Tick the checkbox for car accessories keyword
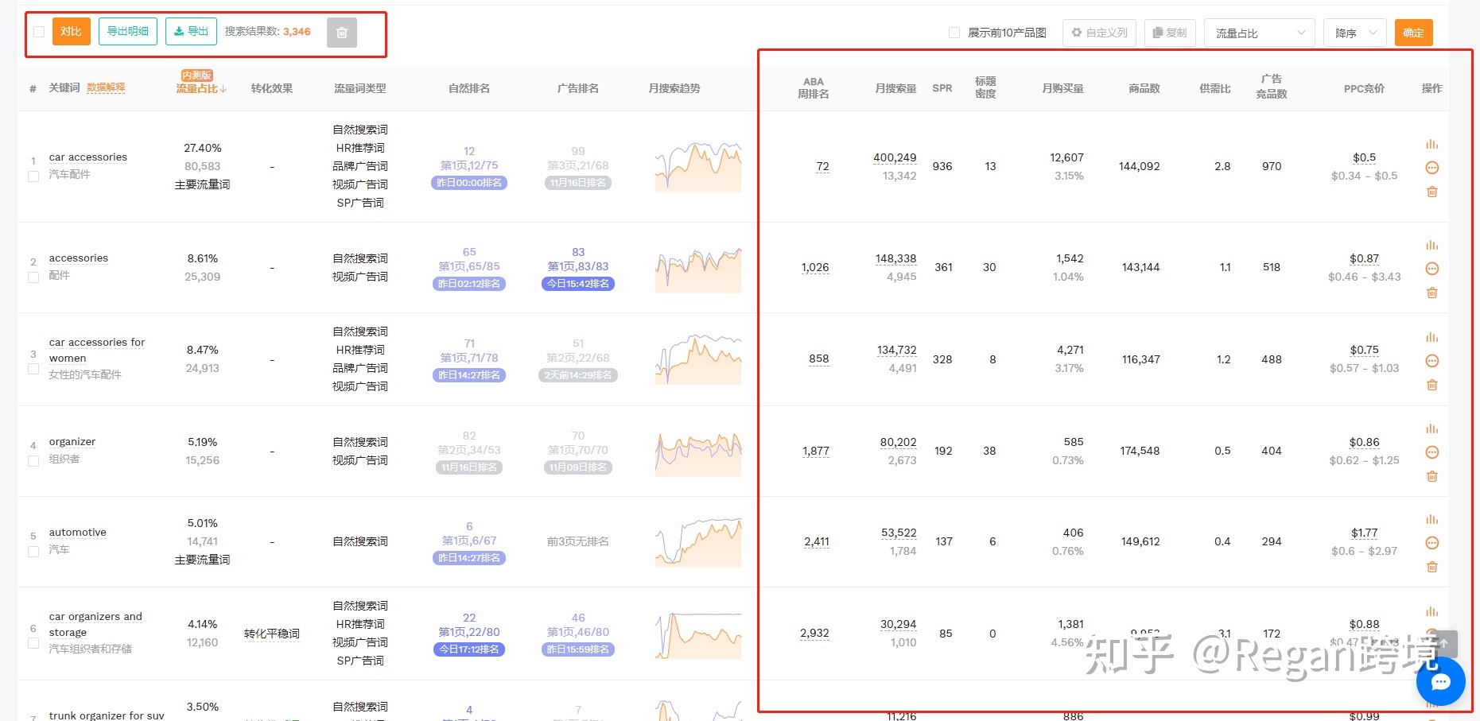The image size is (1480, 721). (x=33, y=176)
